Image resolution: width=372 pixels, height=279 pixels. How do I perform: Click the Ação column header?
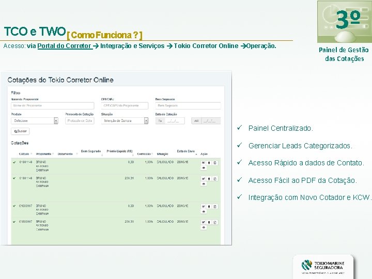[204, 154]
